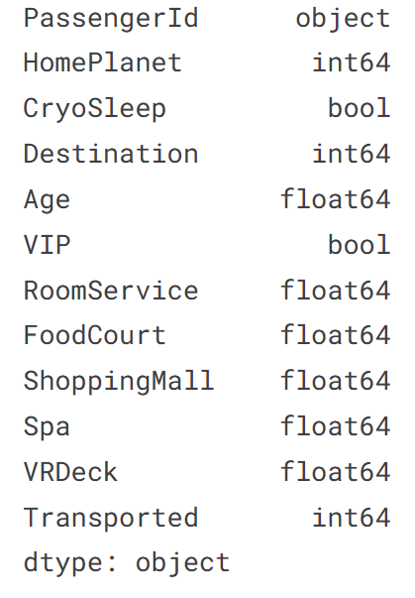Click the dtype: object footer line
Screen dimensions: 415x598
pos(127,563)
